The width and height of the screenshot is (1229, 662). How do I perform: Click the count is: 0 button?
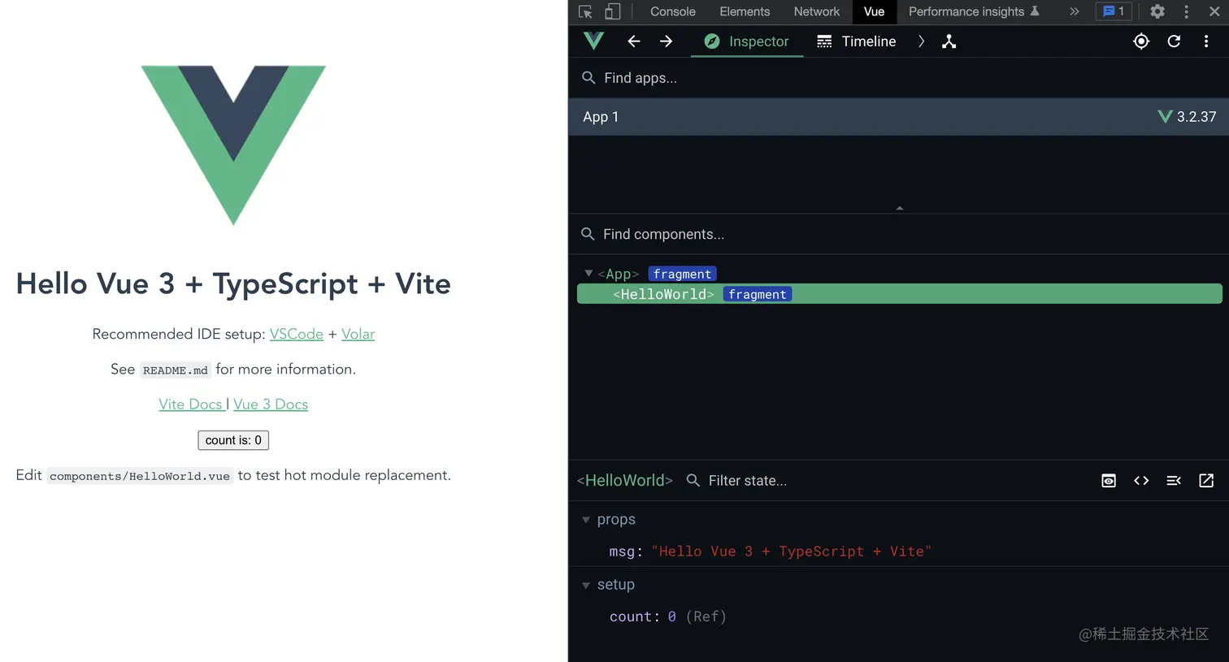point(233,440)
